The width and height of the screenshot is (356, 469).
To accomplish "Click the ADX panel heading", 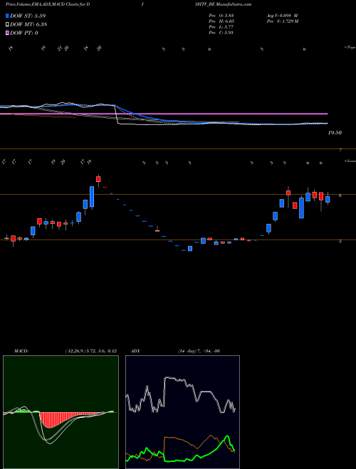I will tap(136, 351).
